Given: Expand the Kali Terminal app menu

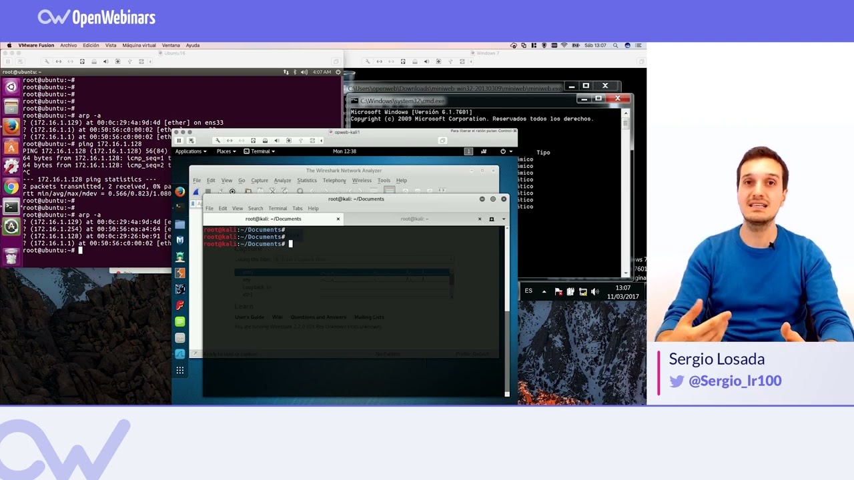Looking at the screenshot, I should click(259, 151).
